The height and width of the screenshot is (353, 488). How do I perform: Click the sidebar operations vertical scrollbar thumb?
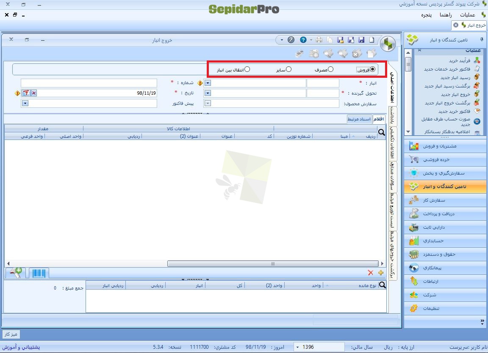(x=408, y=64)
